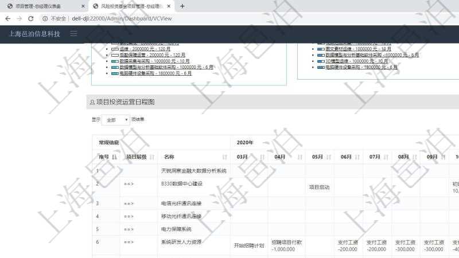The width and height of the screenshot is (459, 258).
Task: Click the 支付工资 -200,000 cell under 07月
Action: click(376, 246)
